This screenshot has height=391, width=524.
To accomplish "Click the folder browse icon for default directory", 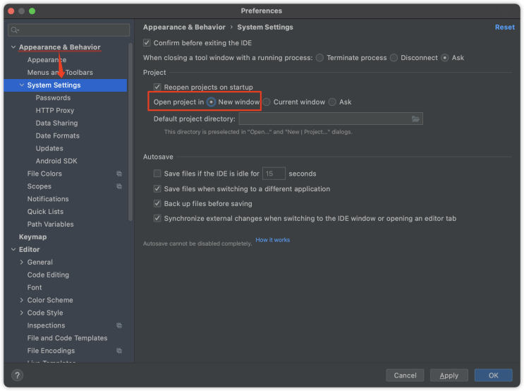I will [x=415, y=119].
